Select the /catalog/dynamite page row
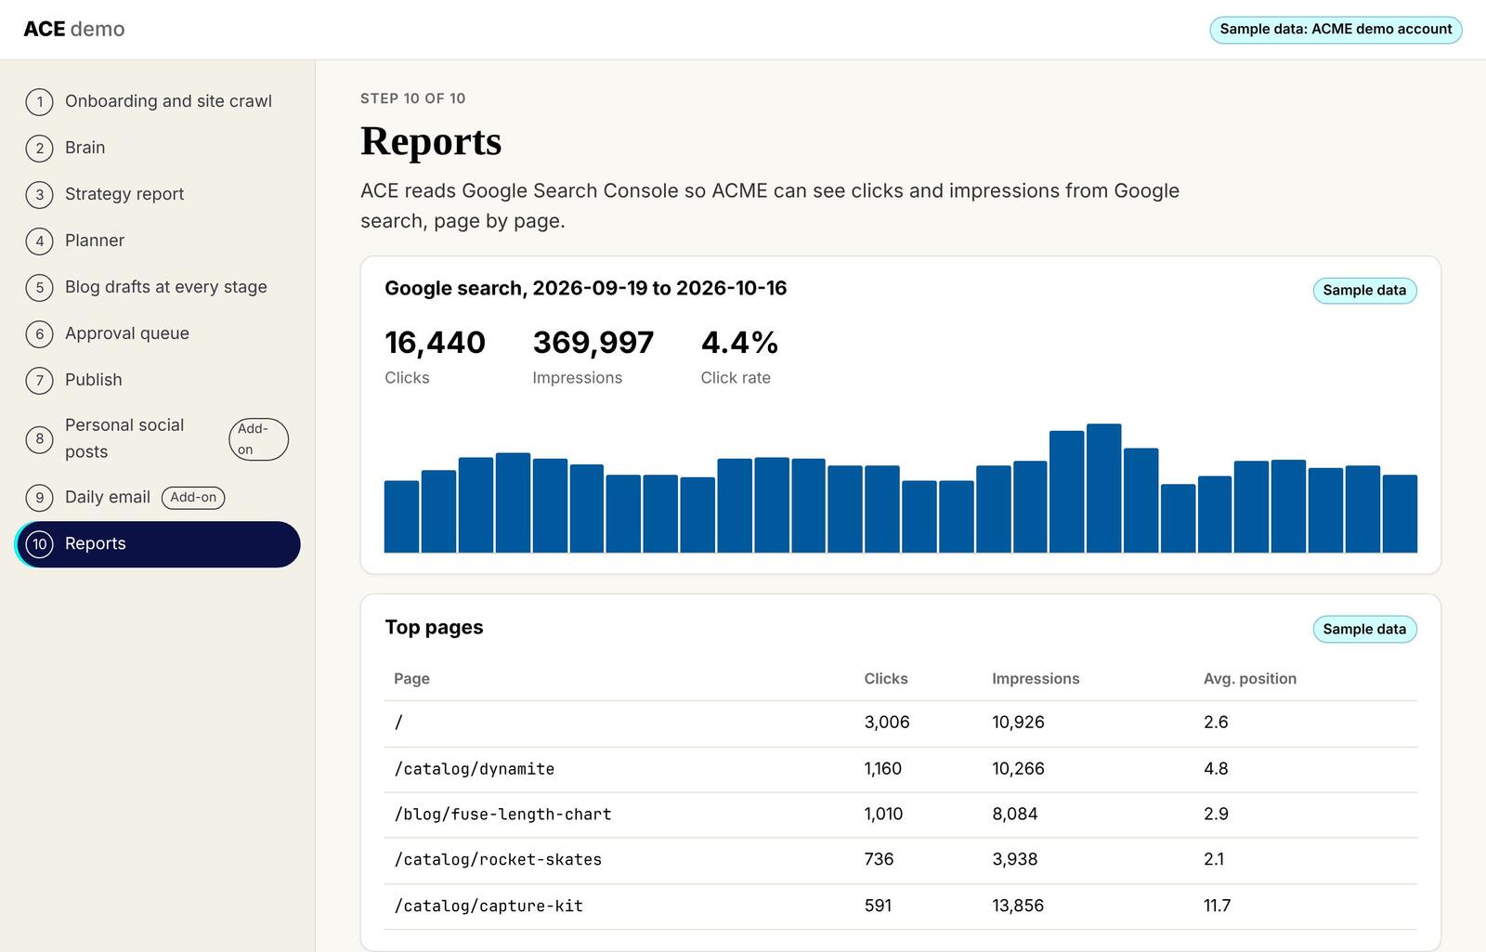 coord(901,769)
